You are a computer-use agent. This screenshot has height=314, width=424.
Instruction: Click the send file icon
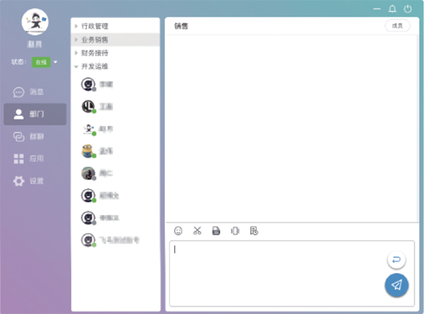(x=216, y=231)
